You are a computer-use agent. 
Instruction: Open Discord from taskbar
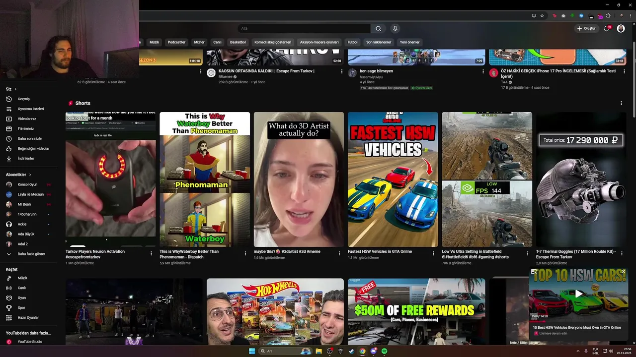coord(373,351)
